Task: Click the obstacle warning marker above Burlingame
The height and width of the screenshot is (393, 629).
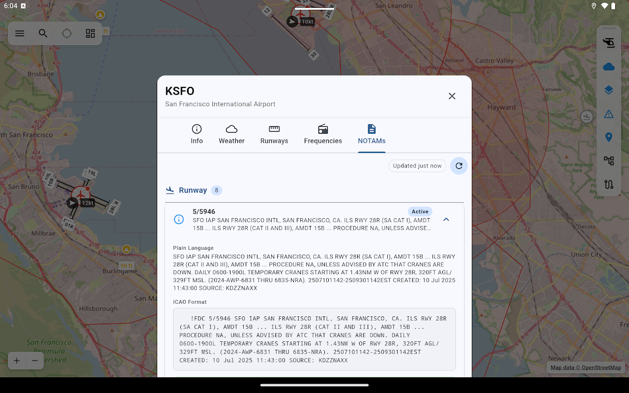Action: click(127, 250)
